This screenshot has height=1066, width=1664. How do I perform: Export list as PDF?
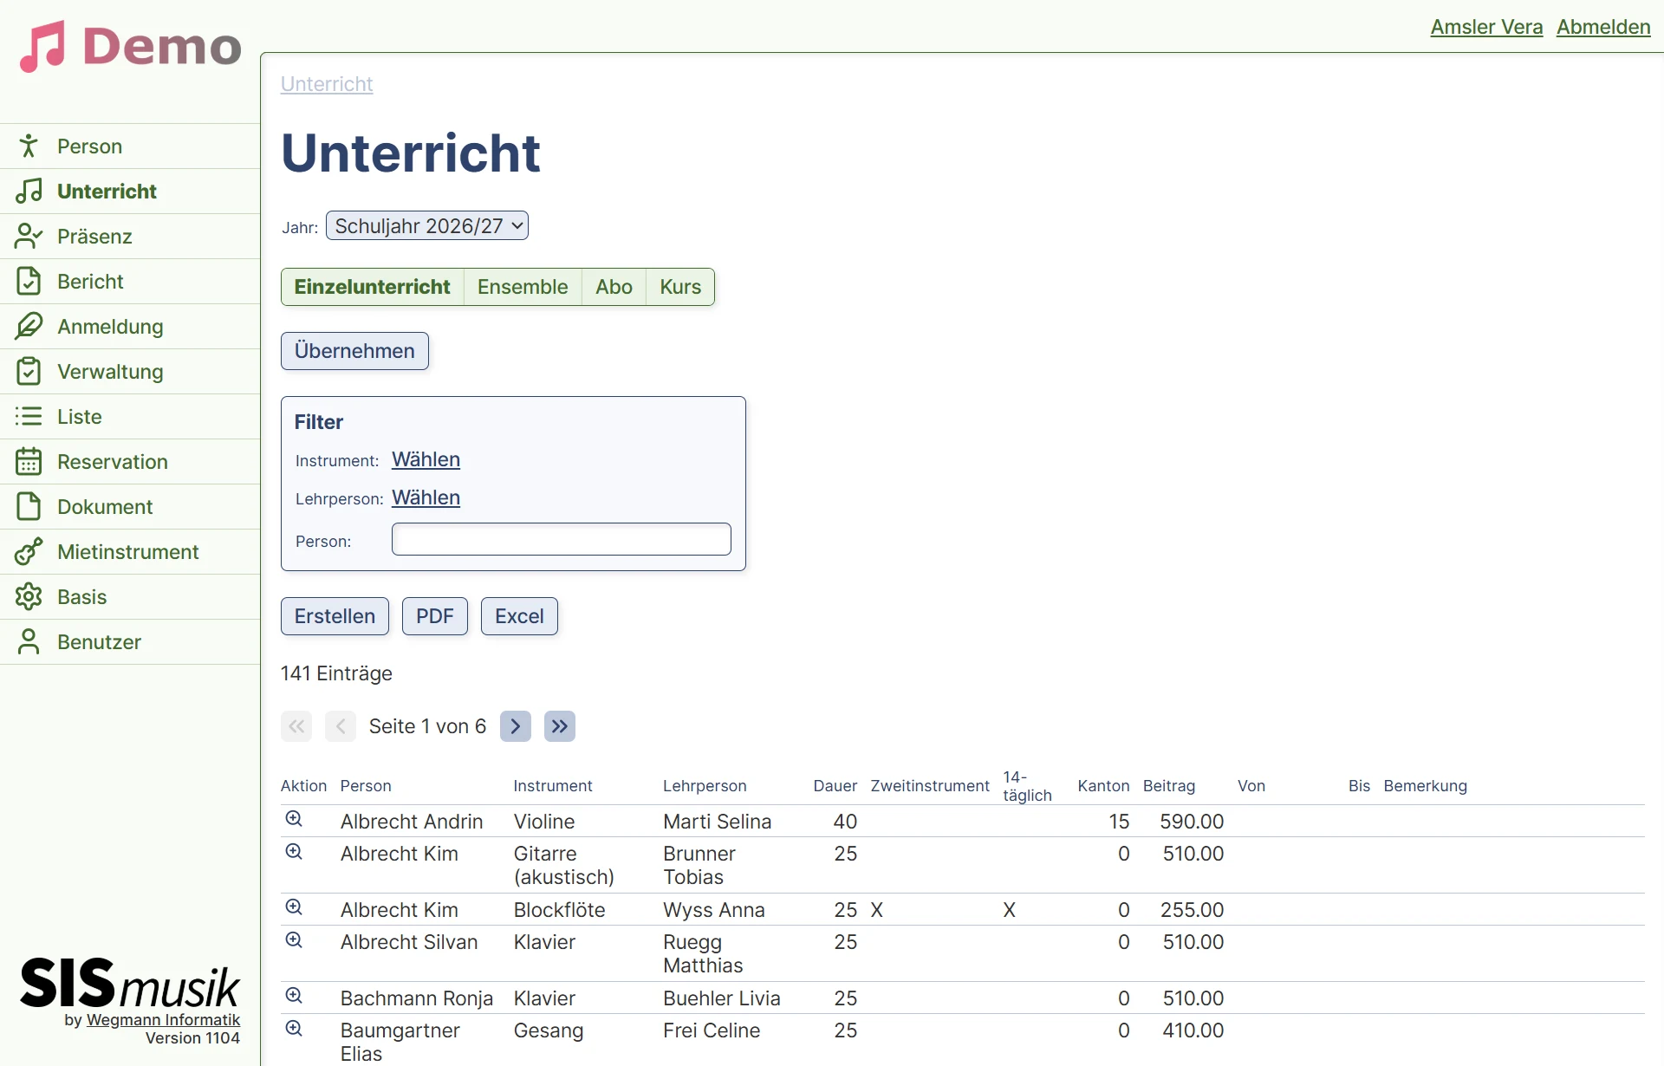click(x=435, y=616)
